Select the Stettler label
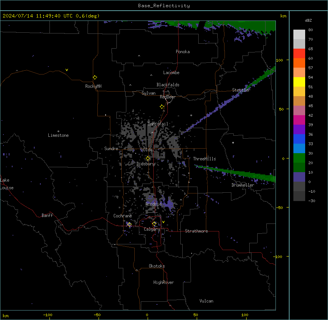The image size is (328, 320). tap(241, 90)
